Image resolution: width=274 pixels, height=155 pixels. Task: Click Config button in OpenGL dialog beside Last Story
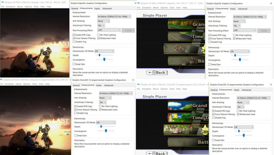[x=128, y=30]
